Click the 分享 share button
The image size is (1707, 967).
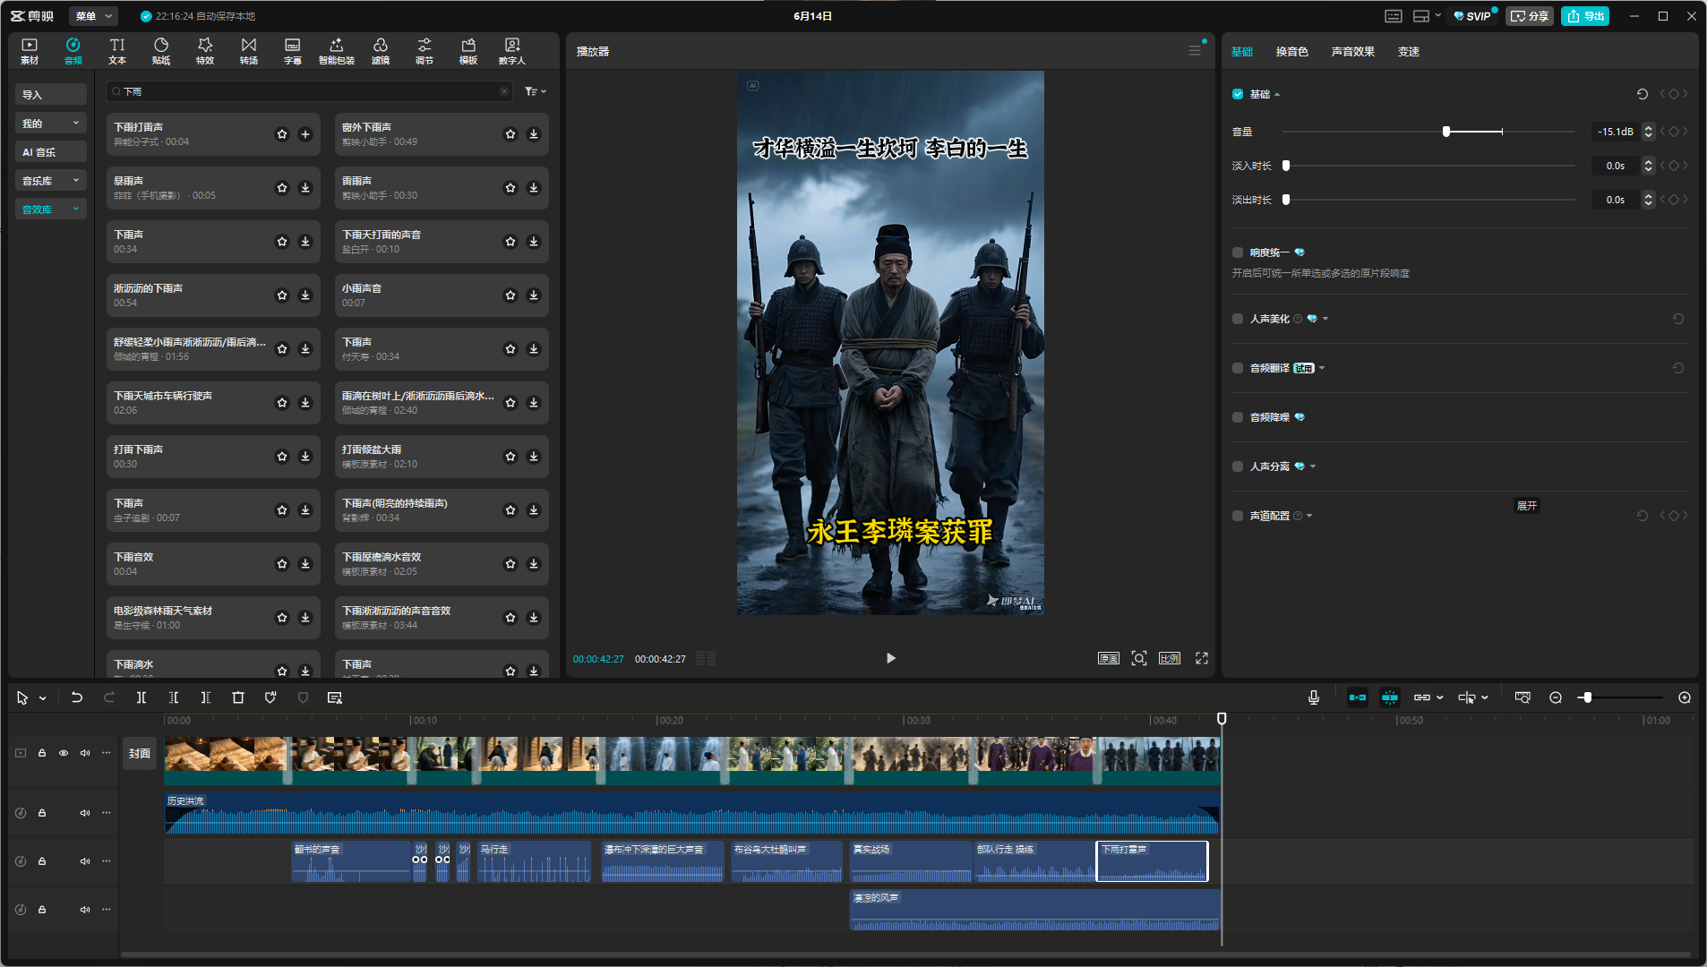coord(1530,16)
